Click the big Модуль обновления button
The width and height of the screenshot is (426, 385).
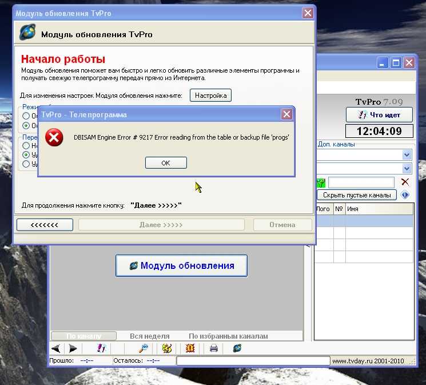(x=181, y=265)
